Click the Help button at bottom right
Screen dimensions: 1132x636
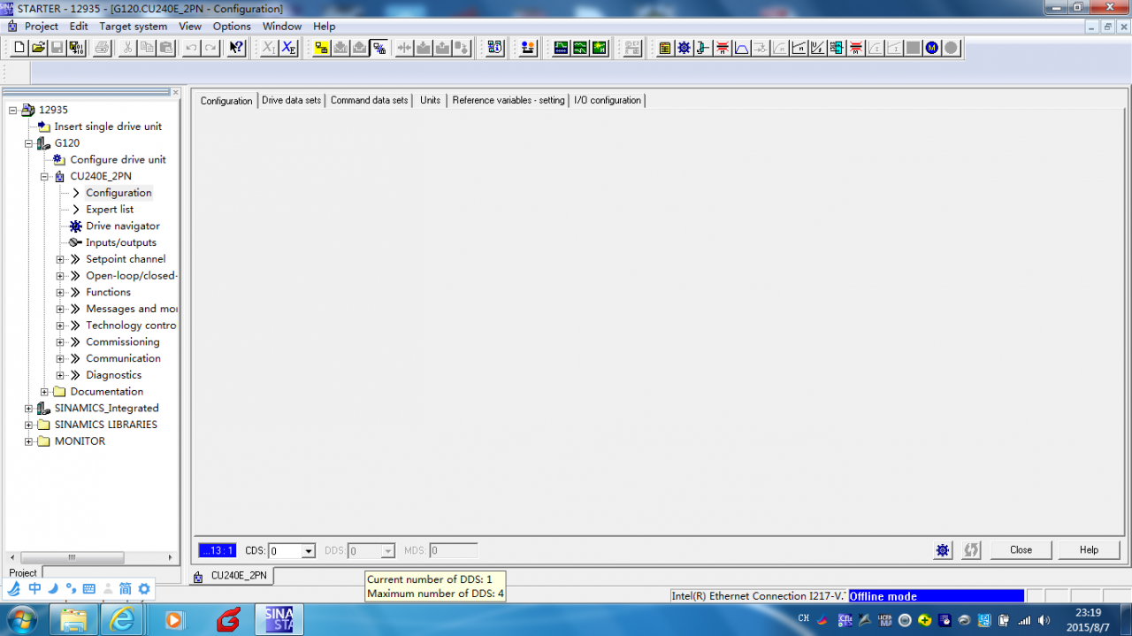(x=1089, y=550)
